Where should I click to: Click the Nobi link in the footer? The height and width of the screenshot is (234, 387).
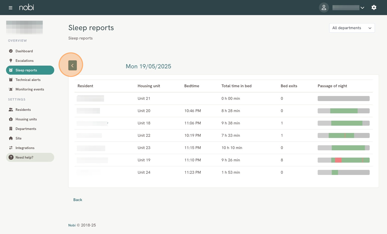coord(72,225)
